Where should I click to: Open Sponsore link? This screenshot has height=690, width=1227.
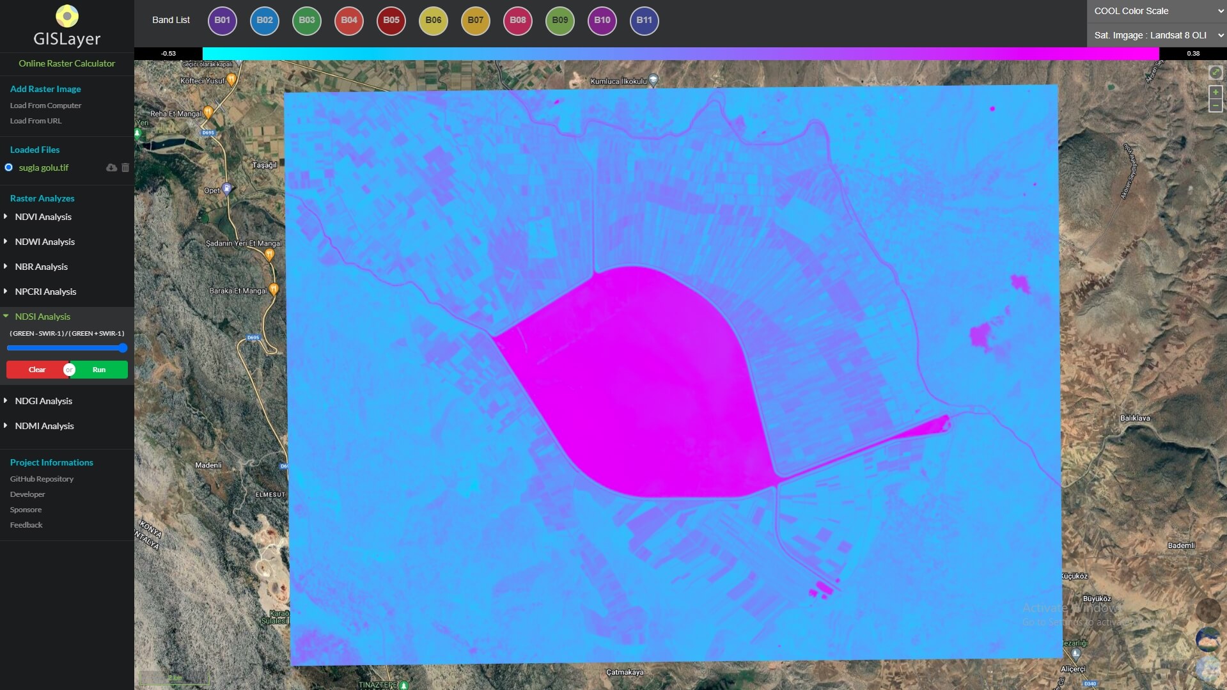[26, 510]
